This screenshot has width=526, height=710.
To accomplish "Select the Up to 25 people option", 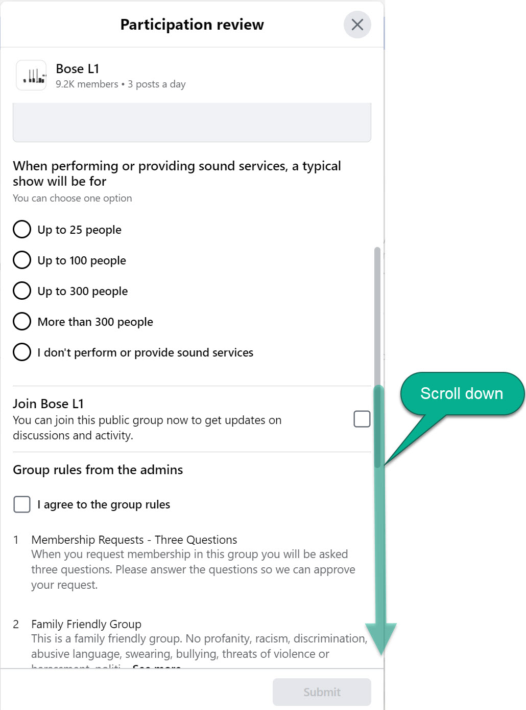I will (x=22, y=229).
